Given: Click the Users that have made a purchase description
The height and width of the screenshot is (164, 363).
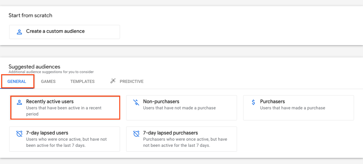Looking at the screenshot, I should (292, 108).
